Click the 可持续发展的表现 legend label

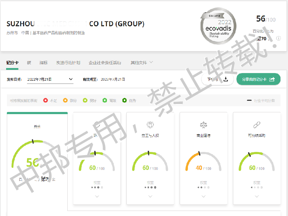click(x=23, y=100)
